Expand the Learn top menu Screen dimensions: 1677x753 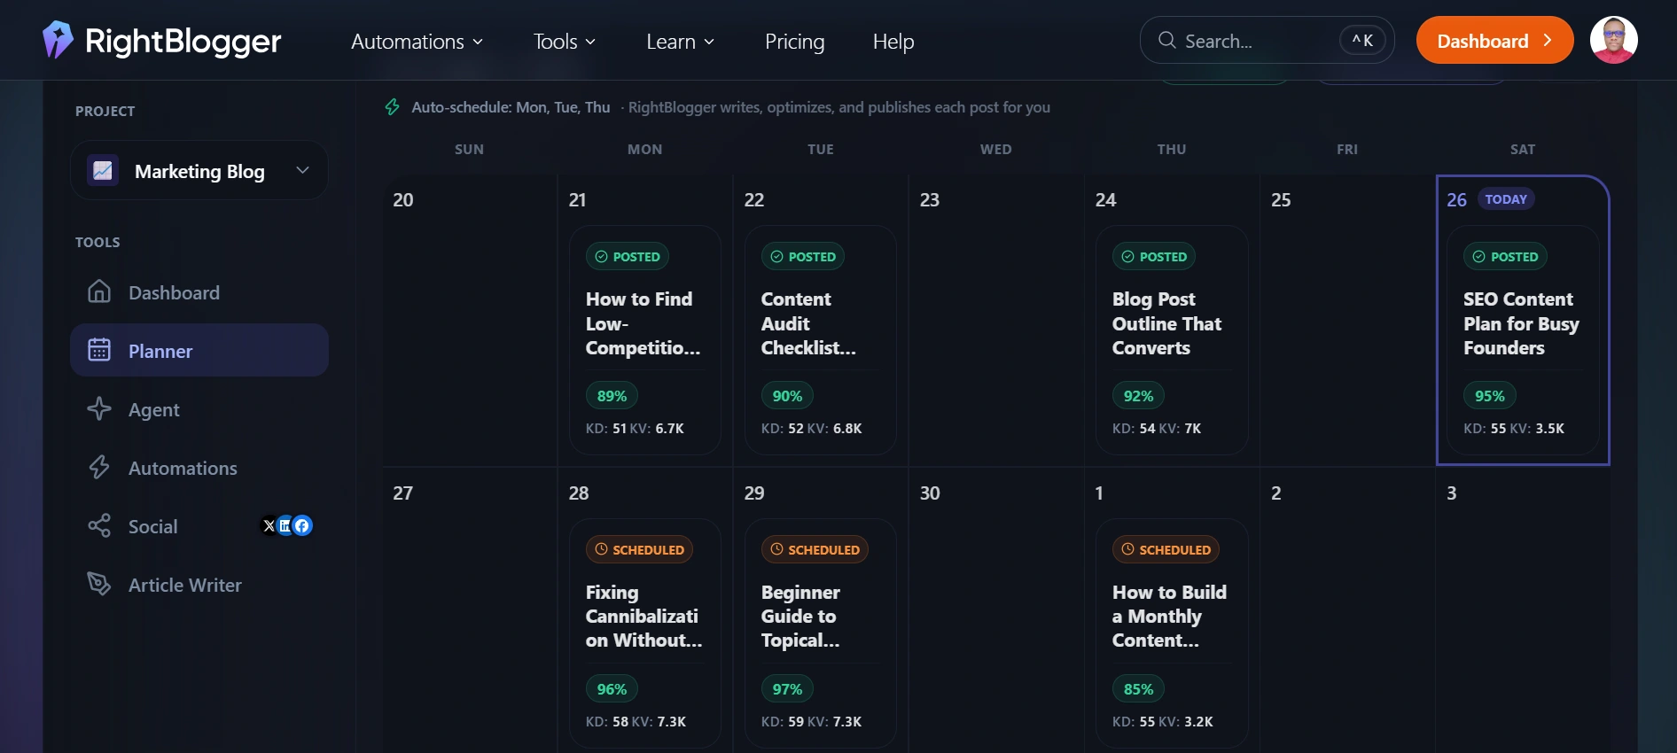(x=680, y=42)
